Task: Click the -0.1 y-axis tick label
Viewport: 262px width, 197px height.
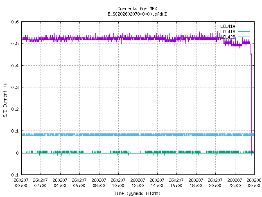Action: click(x=14, y=175)
